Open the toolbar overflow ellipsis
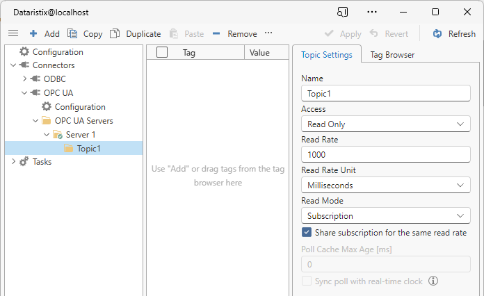Image resolution: width=484 pixels, height=296 pixels. (268, 33)
